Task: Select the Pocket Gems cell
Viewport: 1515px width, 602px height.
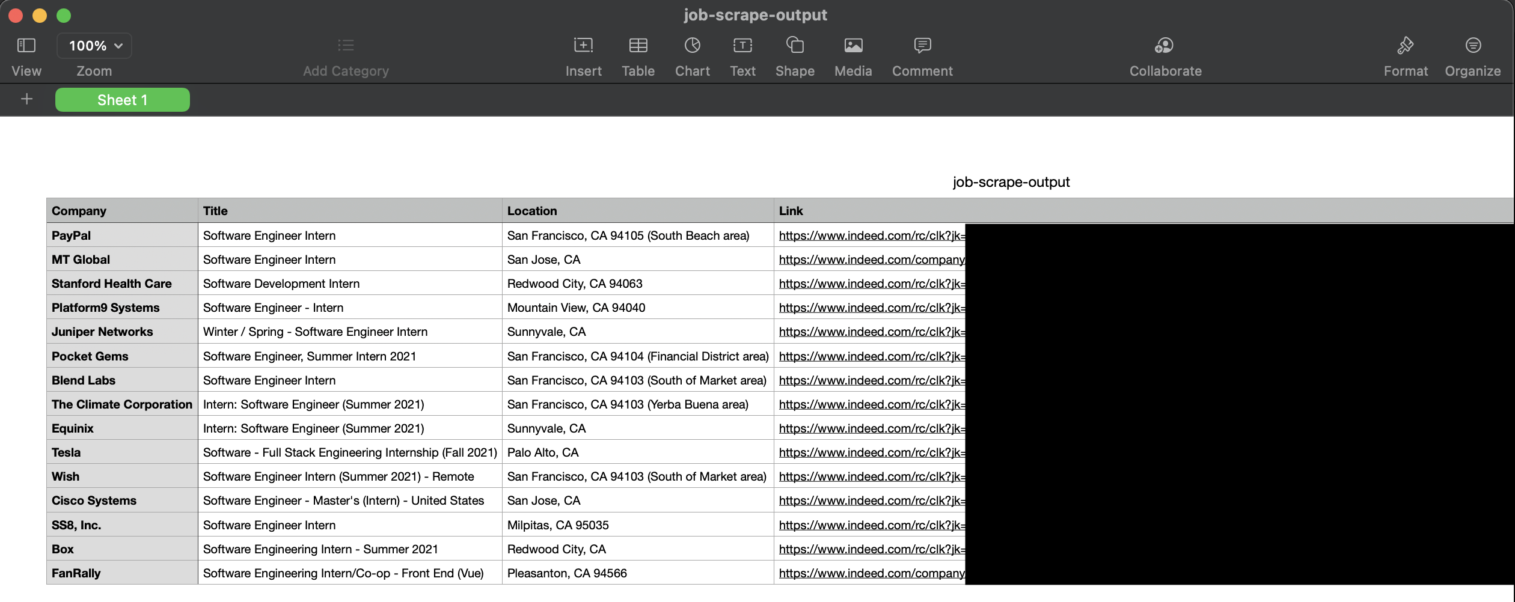Action: [x=122, y=356]
